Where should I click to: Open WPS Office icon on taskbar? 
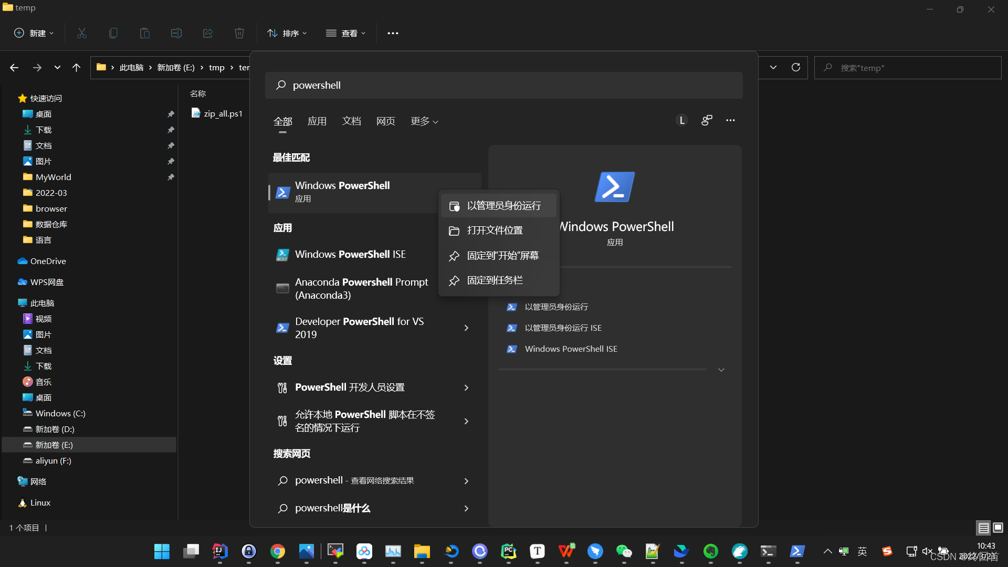coord(566,551)
